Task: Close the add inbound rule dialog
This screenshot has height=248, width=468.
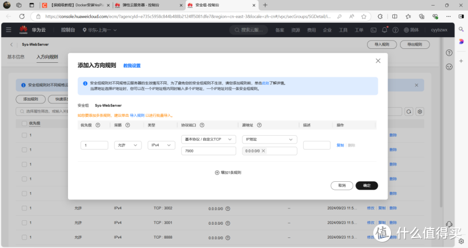Action: 378,61
